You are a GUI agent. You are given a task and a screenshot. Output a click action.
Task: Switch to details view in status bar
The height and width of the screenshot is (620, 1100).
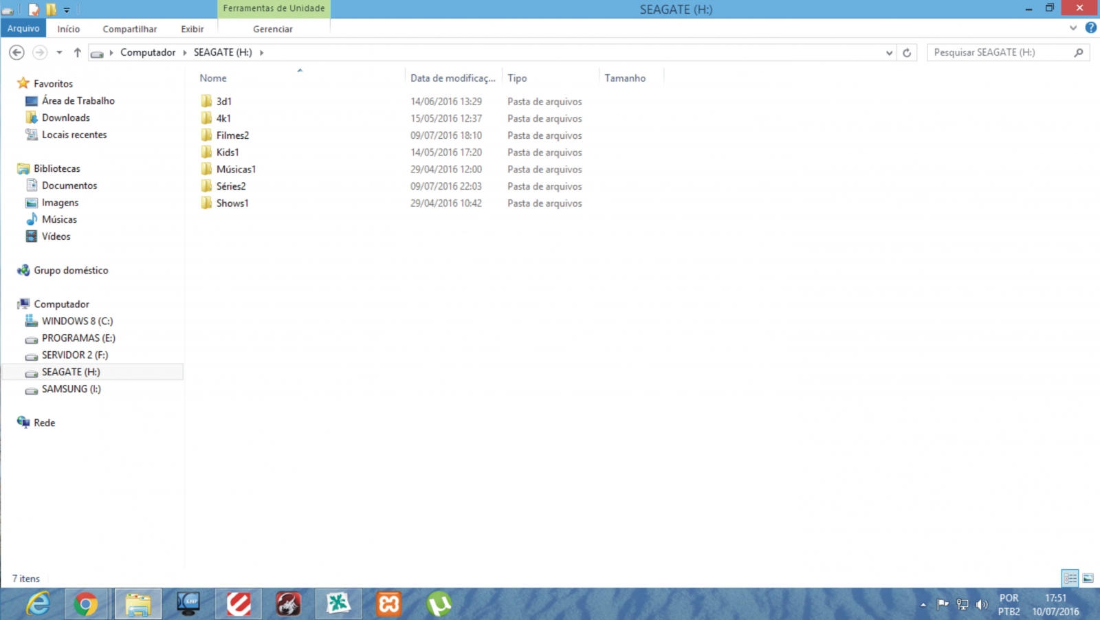point(1070,578)
